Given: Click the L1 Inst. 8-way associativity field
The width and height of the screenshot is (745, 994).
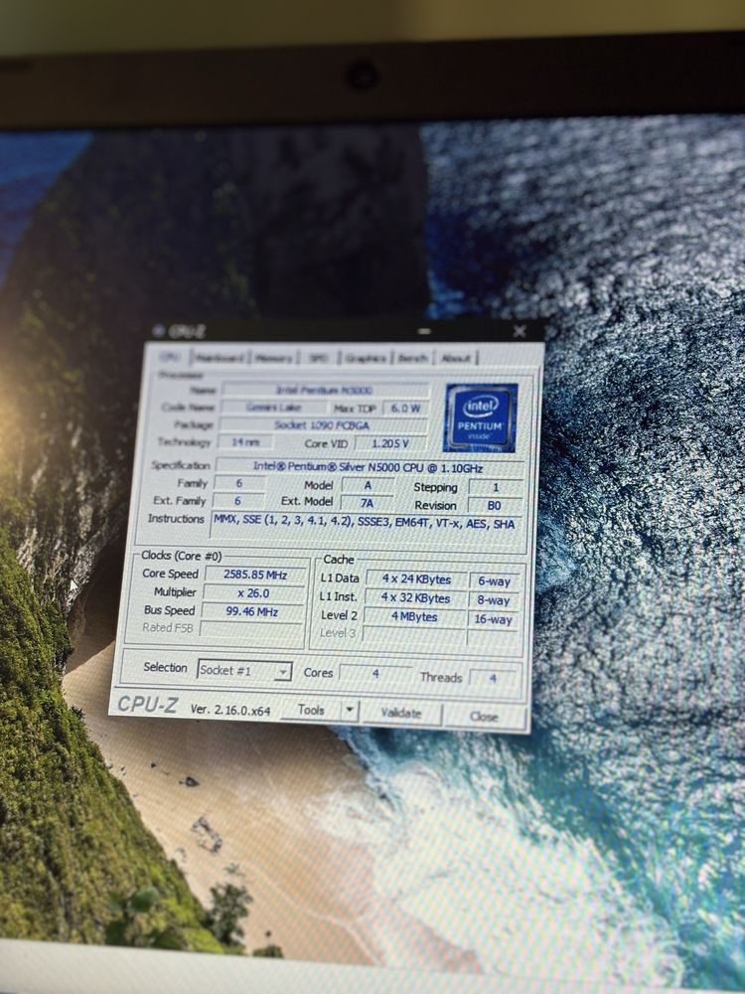Looking at the screenshot, I should (x=494, y=600).
